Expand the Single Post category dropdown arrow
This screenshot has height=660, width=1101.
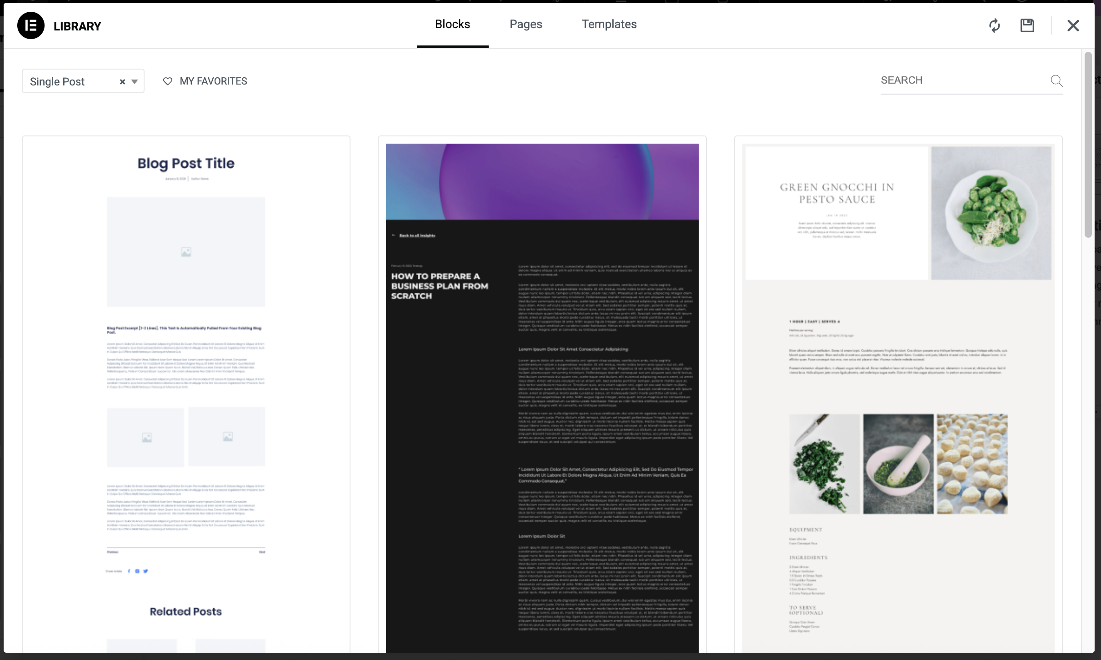[x=135, y=82]
